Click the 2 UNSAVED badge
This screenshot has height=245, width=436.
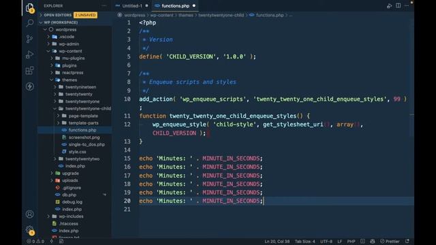[x=85, y=15]
